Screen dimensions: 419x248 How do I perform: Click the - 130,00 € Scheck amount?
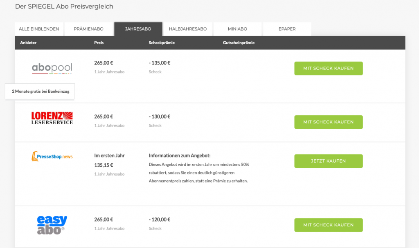tap(160, 117)
